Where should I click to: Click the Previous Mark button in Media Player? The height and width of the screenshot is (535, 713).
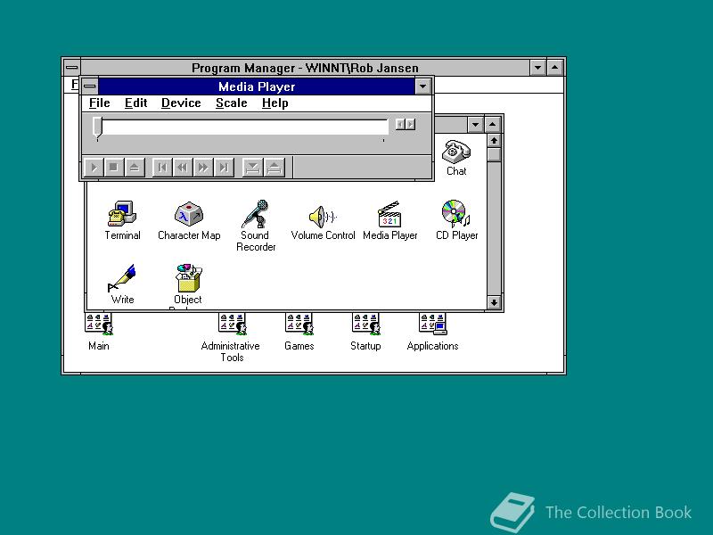(162, 168)
